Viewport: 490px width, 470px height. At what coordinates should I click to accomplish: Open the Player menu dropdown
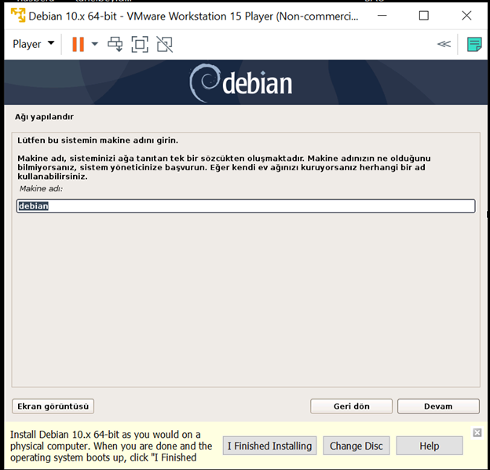(x=34, y=44)
